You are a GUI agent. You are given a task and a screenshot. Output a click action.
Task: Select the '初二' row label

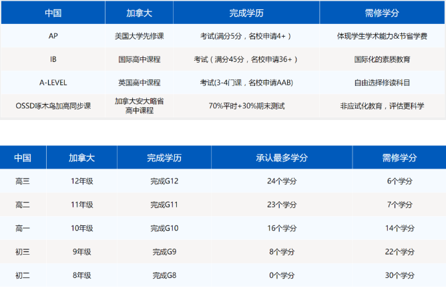click(x=23, y=275)
